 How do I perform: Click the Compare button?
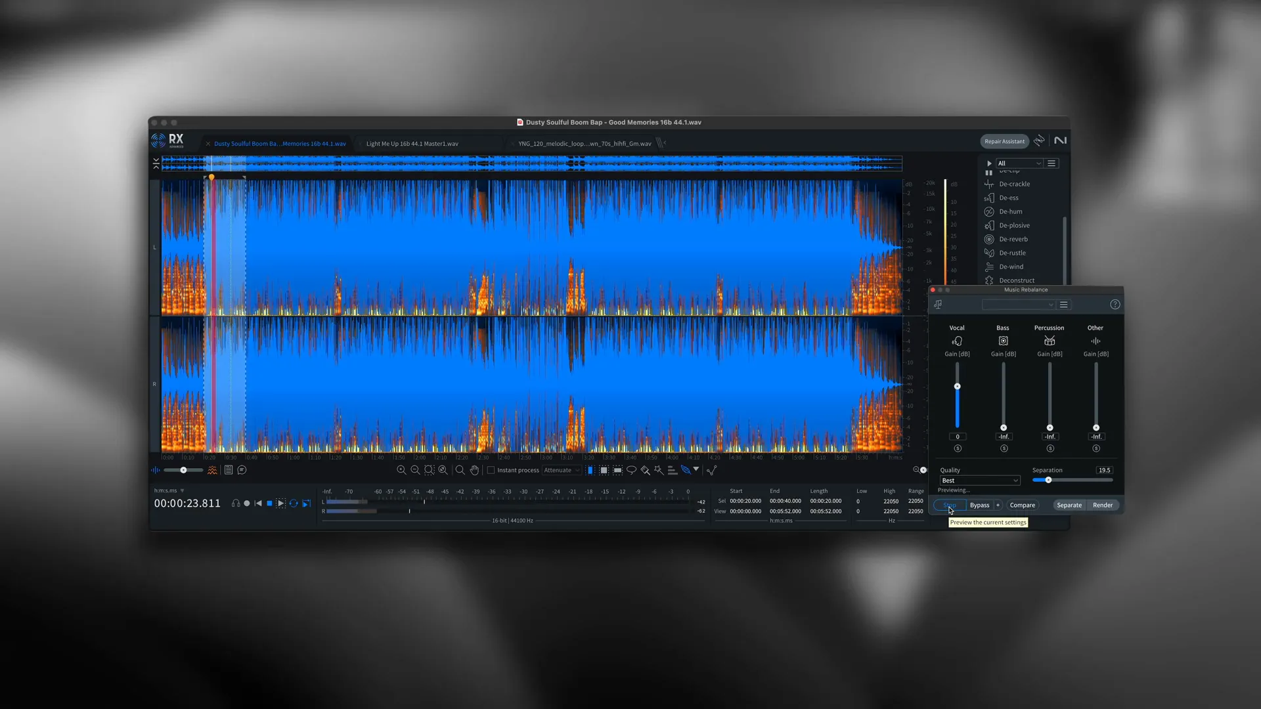[1022, 505]
